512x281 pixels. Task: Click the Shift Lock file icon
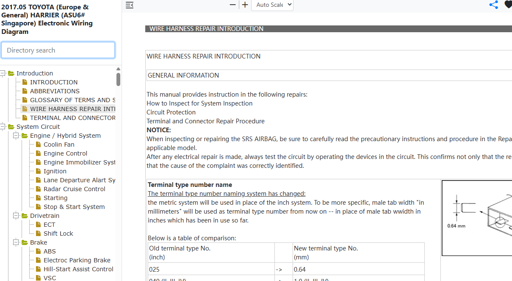click(38, 234)
